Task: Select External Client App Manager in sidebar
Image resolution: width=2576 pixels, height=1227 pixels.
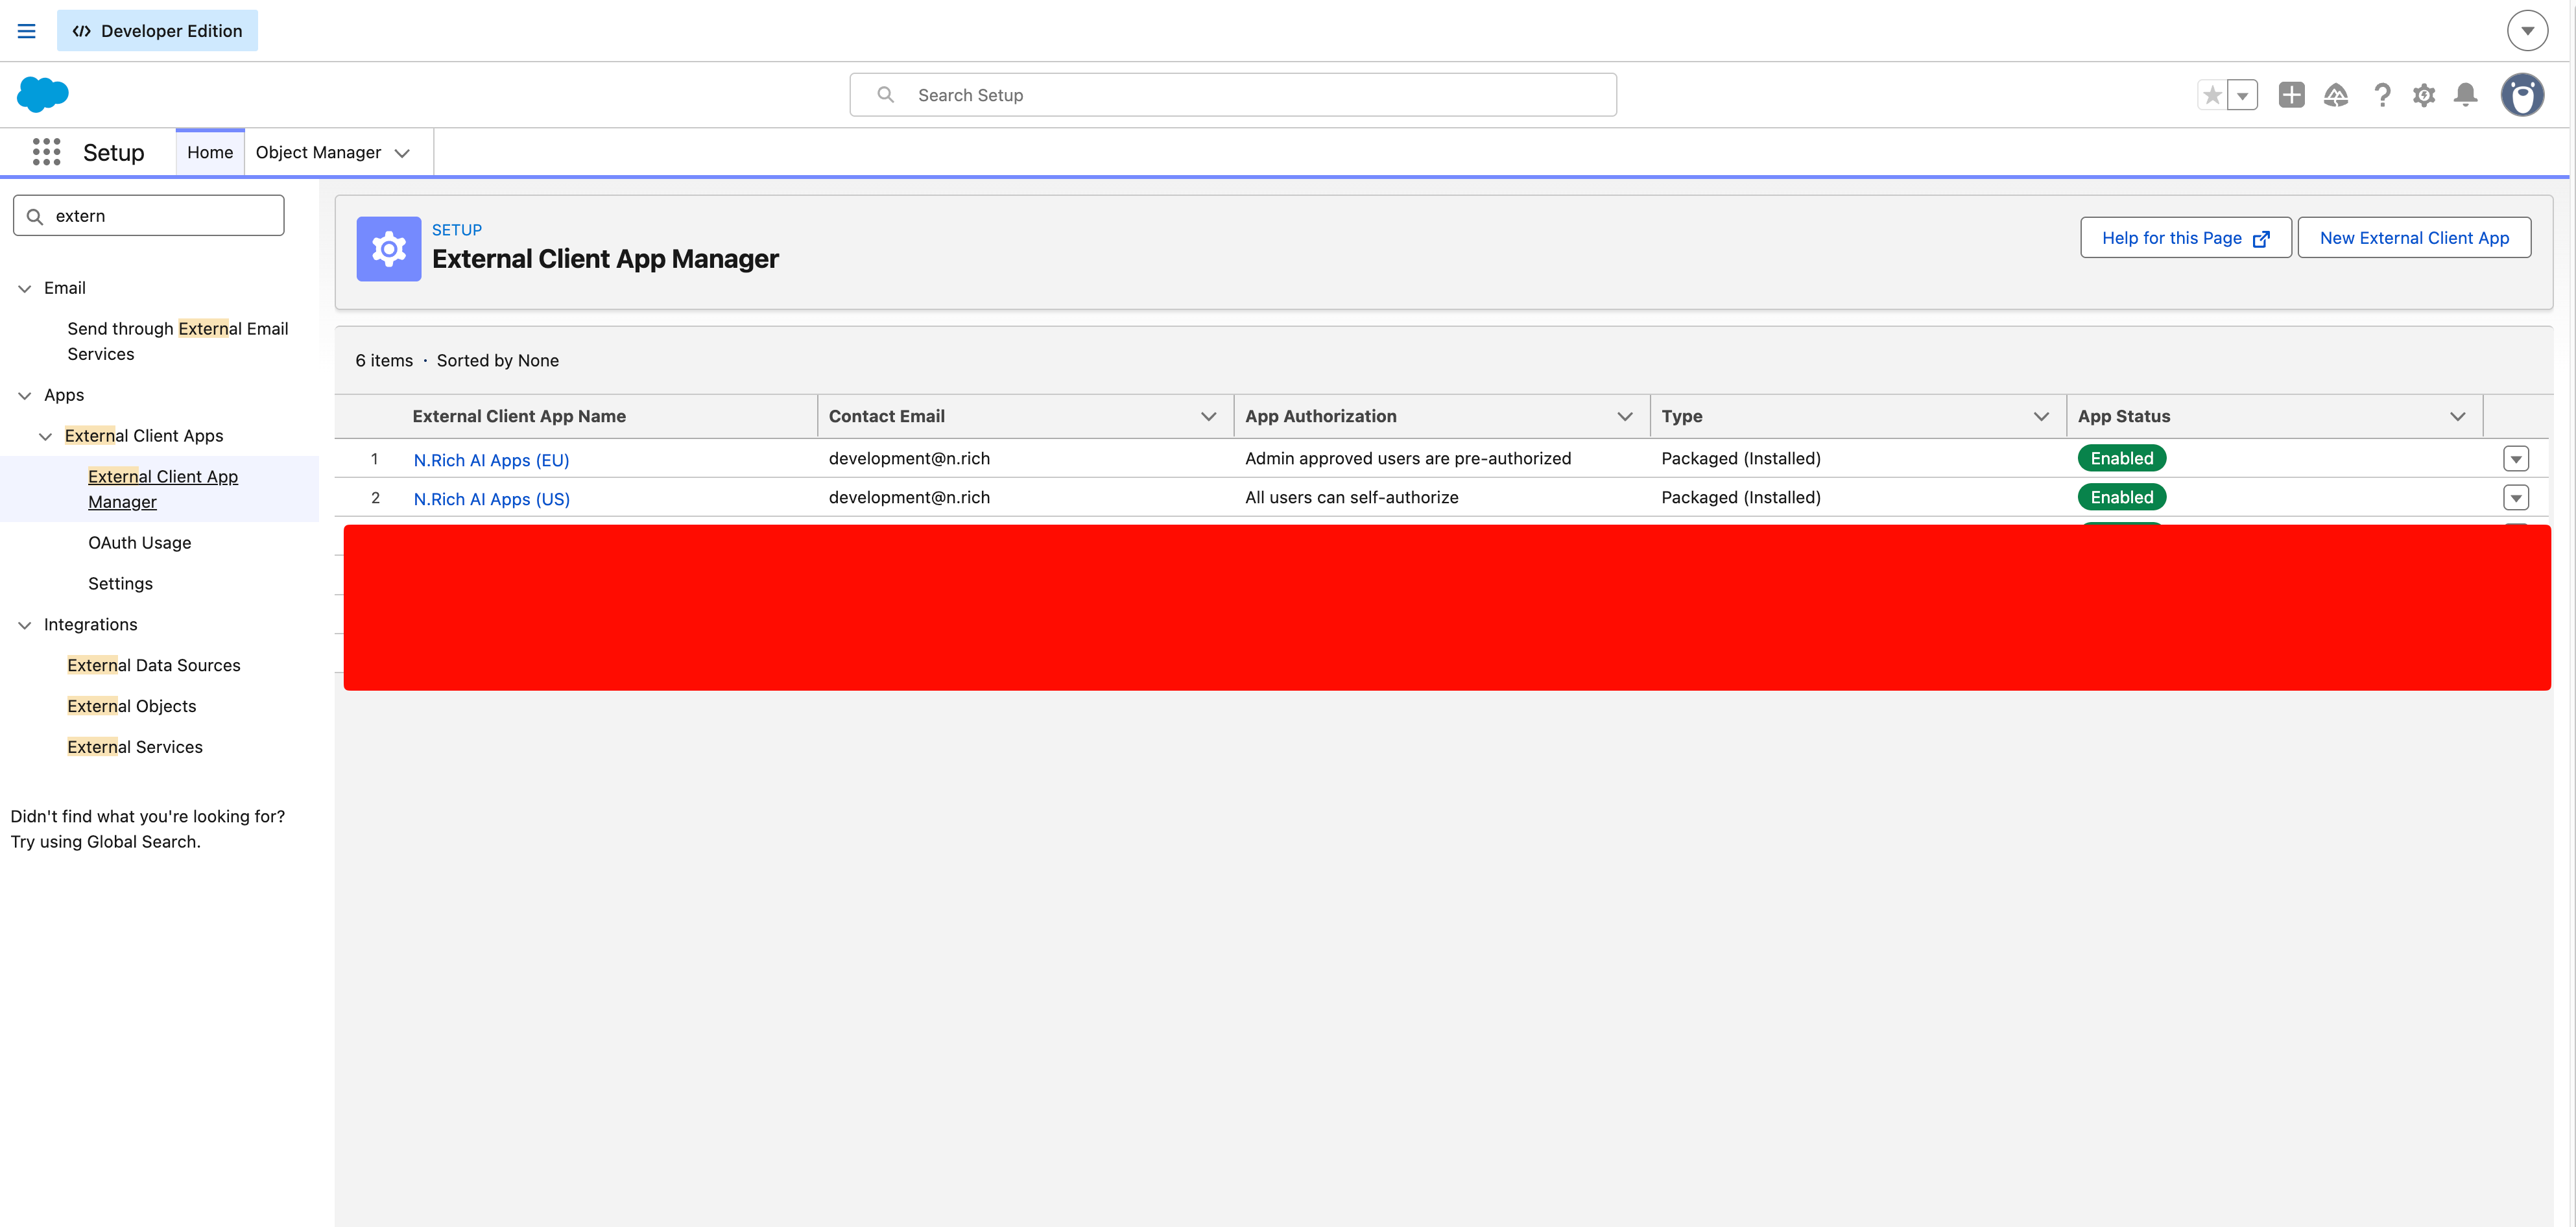Action: click(x=163, y=489)
